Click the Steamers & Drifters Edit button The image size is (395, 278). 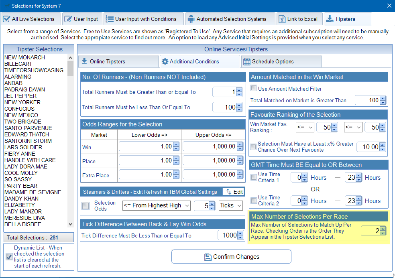[234, 192]
